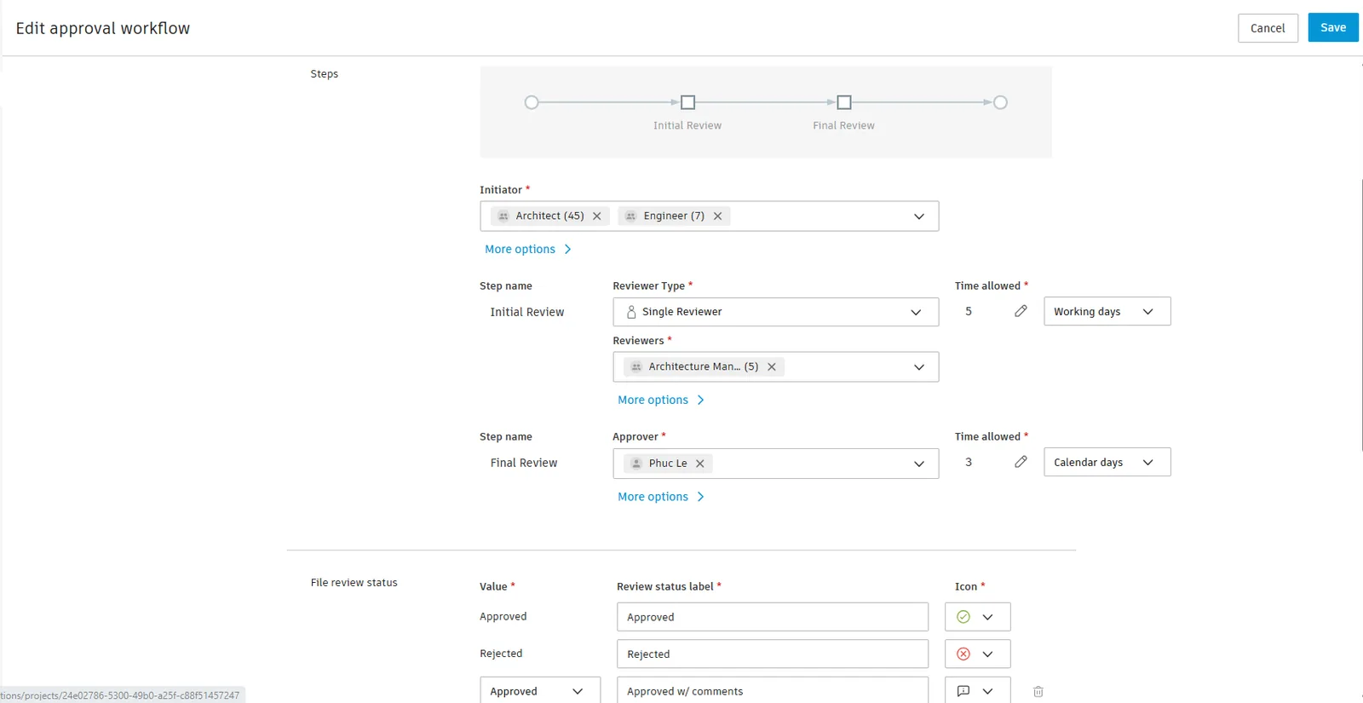Image resolution: width=1363 pixels, height=703 pixels.
Task: Delete the Approved w/ comments status row
Action: [1038, 692]
